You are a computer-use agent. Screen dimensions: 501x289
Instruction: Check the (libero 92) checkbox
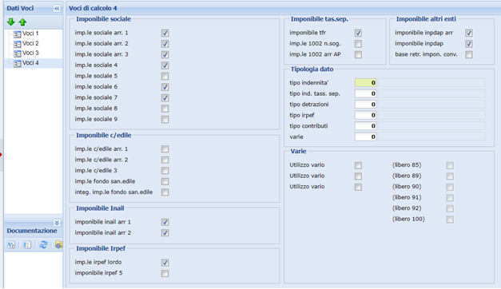(450, 209)
